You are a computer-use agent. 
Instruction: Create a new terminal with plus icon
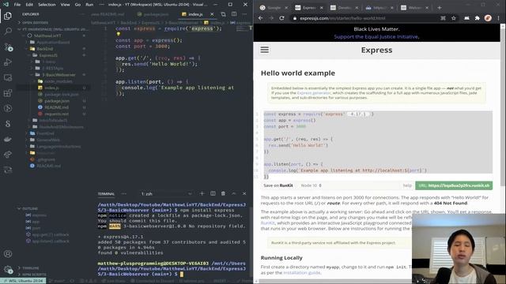(x=202, y=193)
